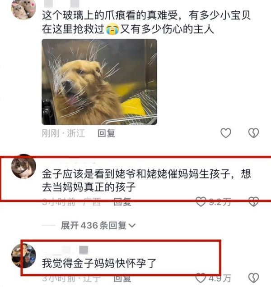Open the golden retriever photo in comment
Screen dimensions: 271x287
[99, 82]
